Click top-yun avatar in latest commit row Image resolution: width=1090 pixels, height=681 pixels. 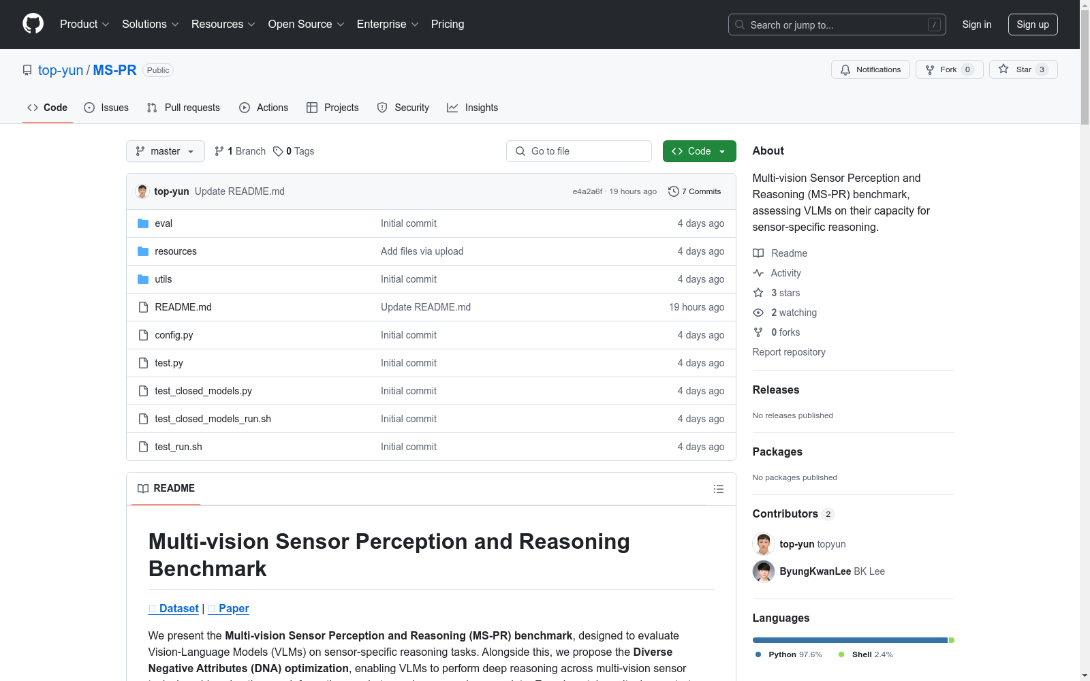point(142,191)
